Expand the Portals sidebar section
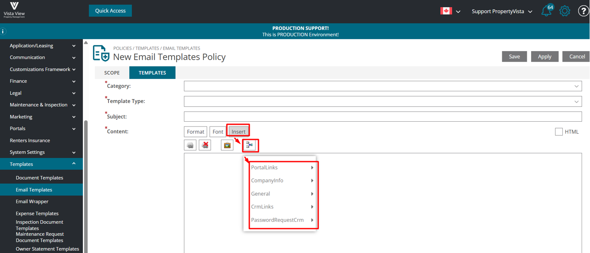Viewport: 590px width, 253px height. (x=42, y=129)
